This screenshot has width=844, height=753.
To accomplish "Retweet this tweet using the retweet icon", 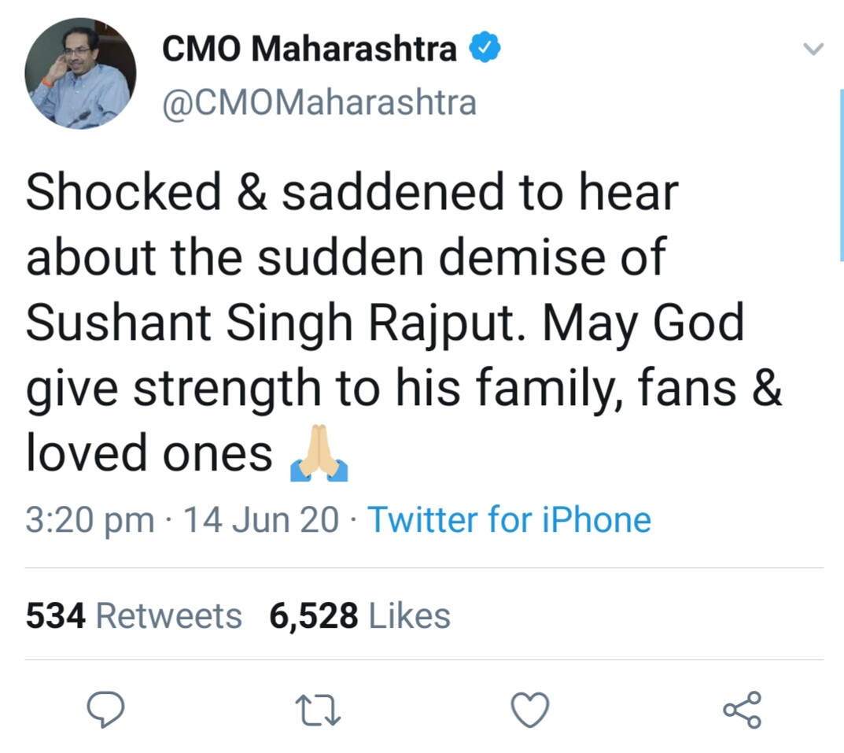I will coord(319,710).
